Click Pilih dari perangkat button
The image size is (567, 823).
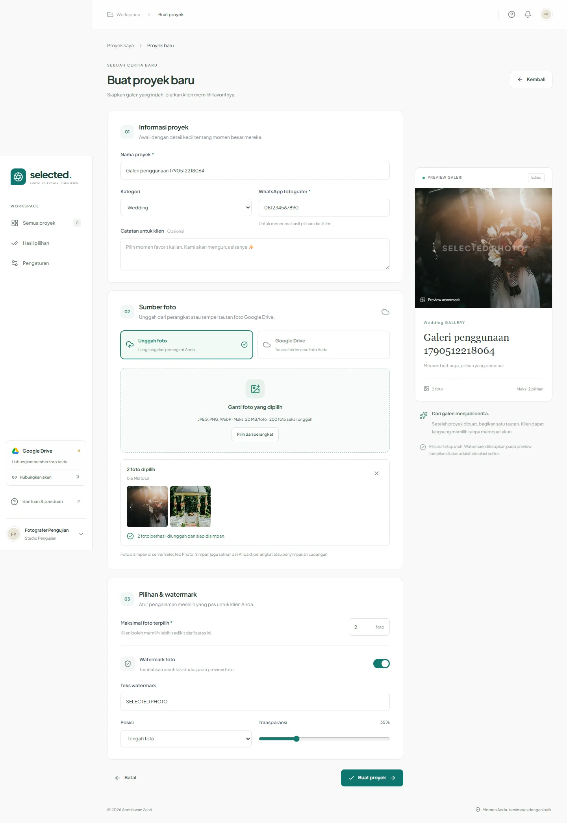[255, 435]
